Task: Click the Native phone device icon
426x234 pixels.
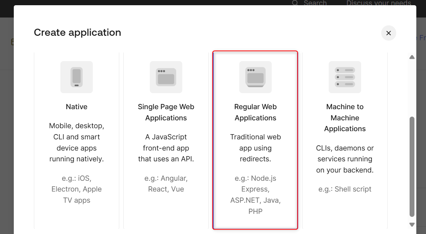Action: (x=77, y=77)
